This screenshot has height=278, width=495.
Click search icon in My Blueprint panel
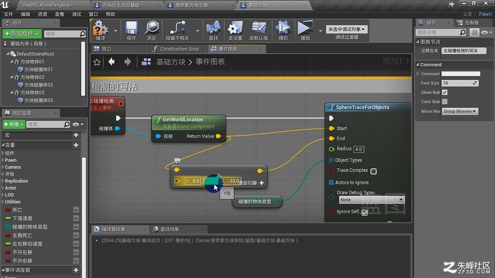click(67, 124)
